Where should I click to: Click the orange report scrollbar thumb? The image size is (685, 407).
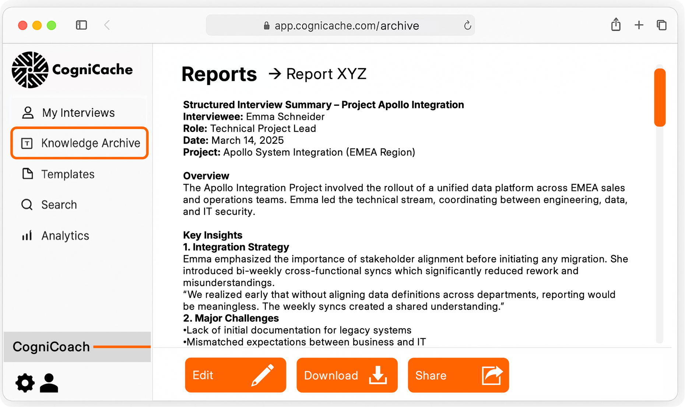tap(660, 98)
